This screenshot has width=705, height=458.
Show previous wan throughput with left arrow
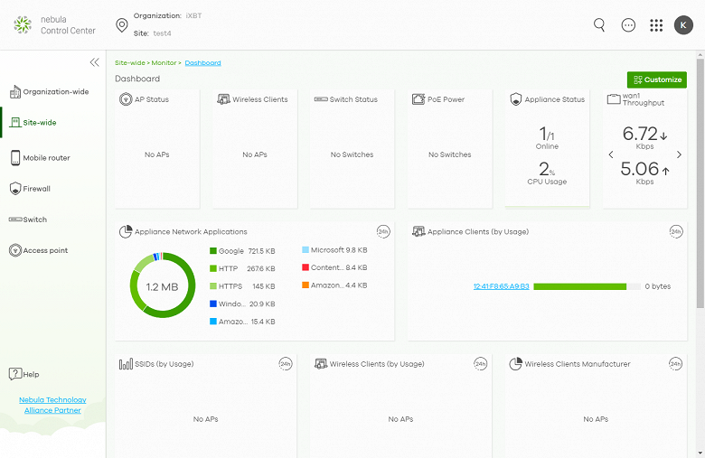coord(611,154)
